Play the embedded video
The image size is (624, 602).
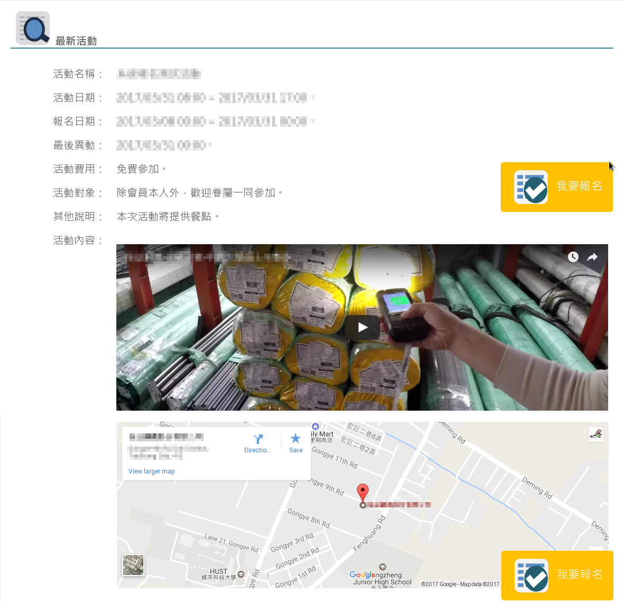pos(362,327)
